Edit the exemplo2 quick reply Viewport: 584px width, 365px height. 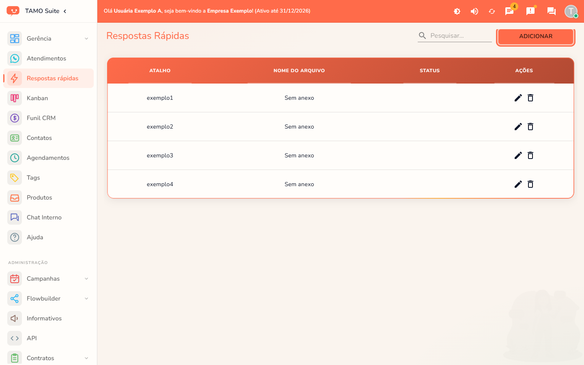518,127
